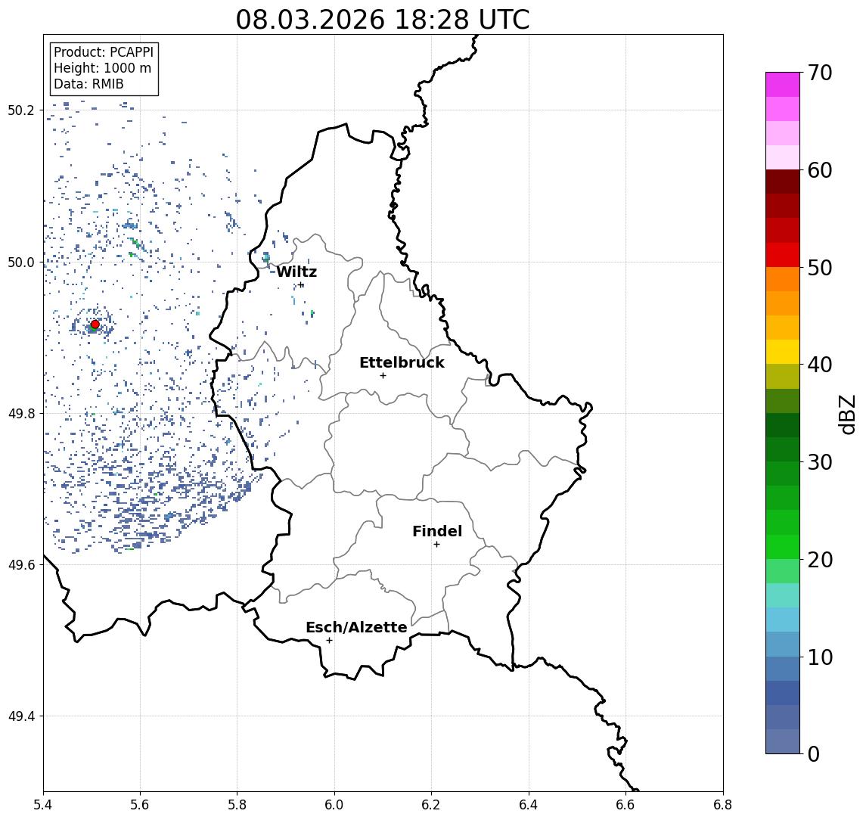Click the colorbar tick label 70
This screenshot has width=866, height=820.
[820, 73]
